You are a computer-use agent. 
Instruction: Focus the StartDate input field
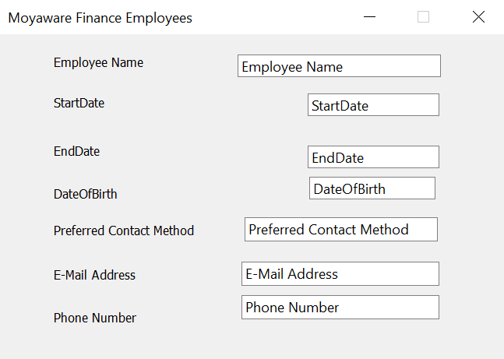pos(373,105)
